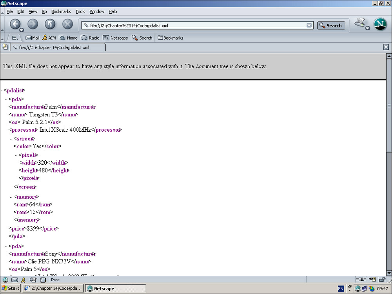This screenshot has height=294, width=392.
Task: Click the Radio toolbar shortcut
Action: coord(90,38)
